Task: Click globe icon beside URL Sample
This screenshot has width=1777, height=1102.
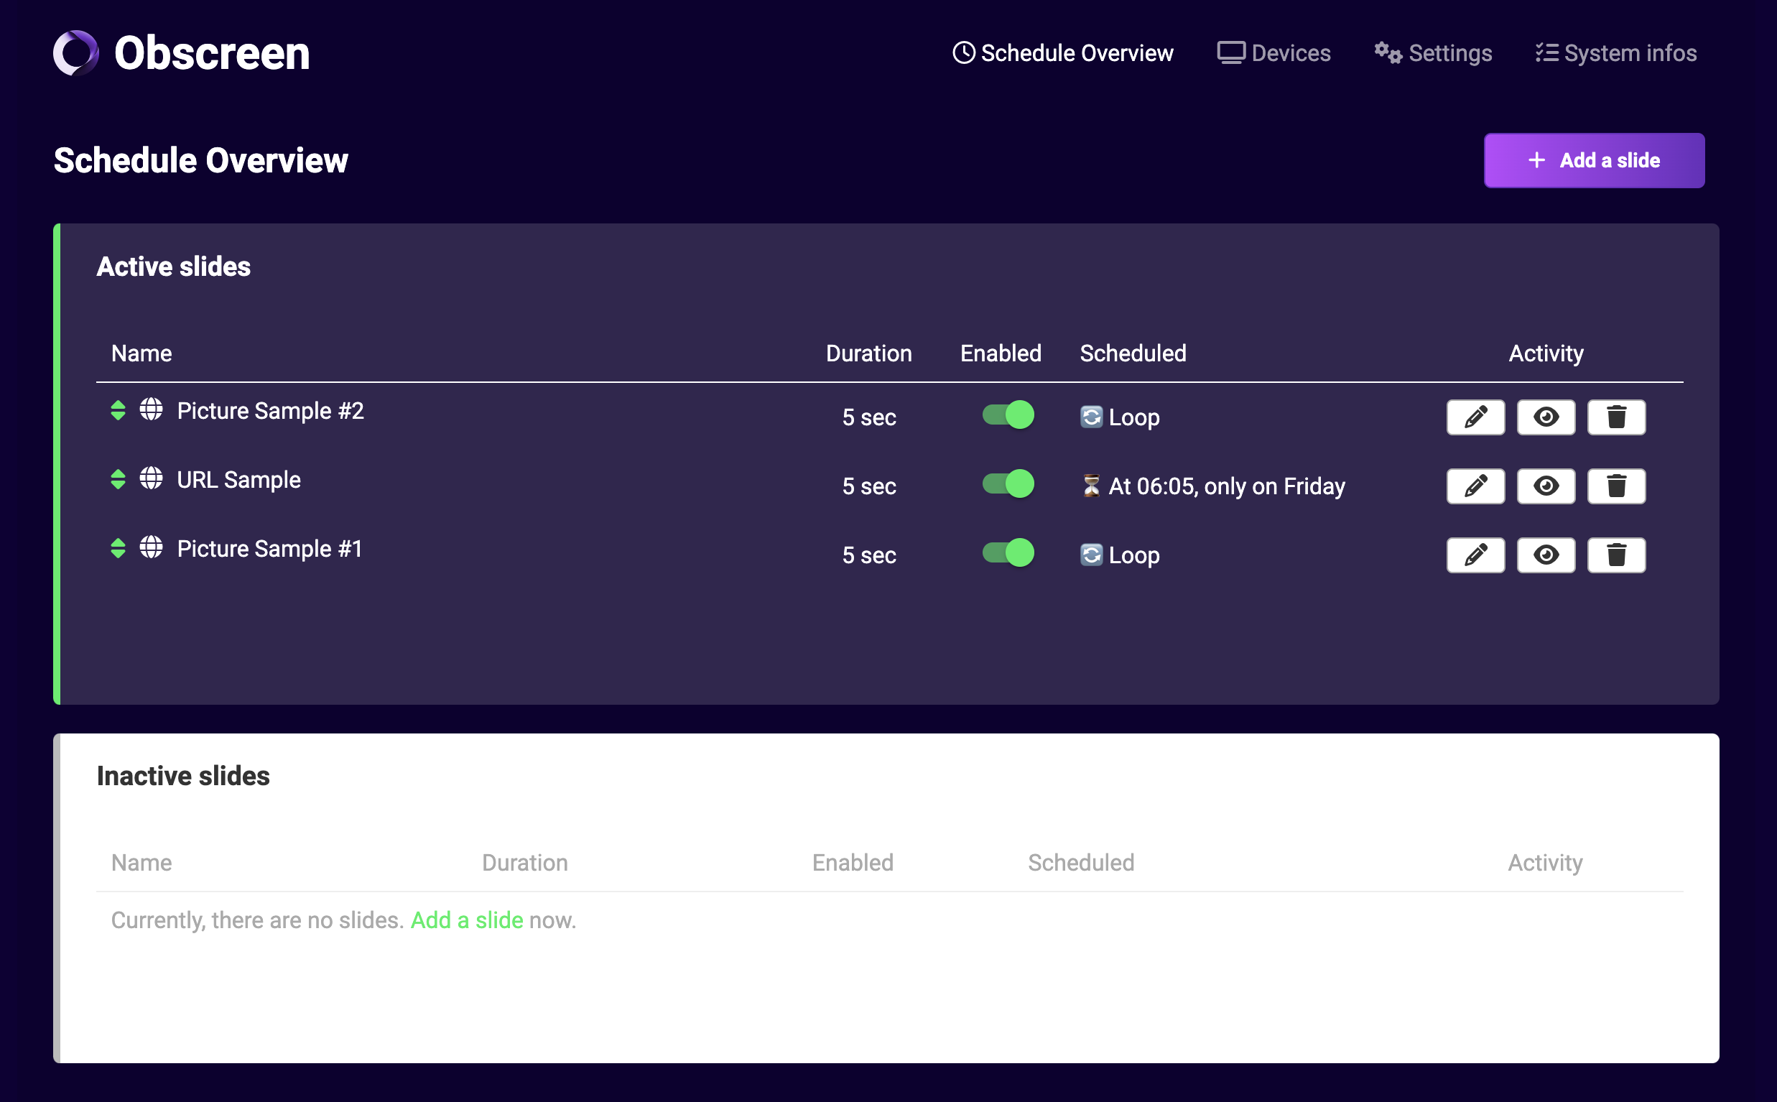Action: (x=151, y=479)
